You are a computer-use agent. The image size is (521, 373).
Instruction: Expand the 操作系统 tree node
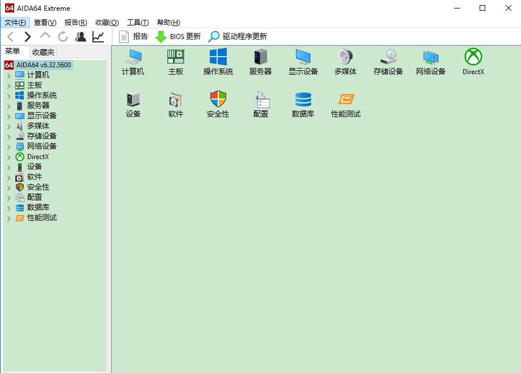(9, 96)
